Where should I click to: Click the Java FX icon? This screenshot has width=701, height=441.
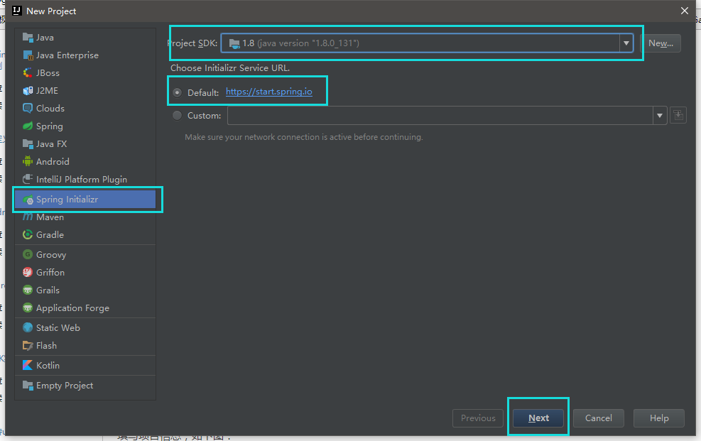coord(28,144)
